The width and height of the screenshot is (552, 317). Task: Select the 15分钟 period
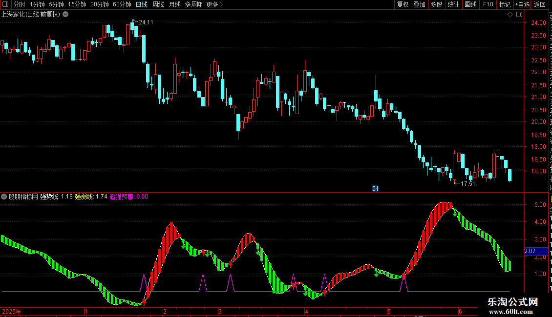tap(77, 4)
